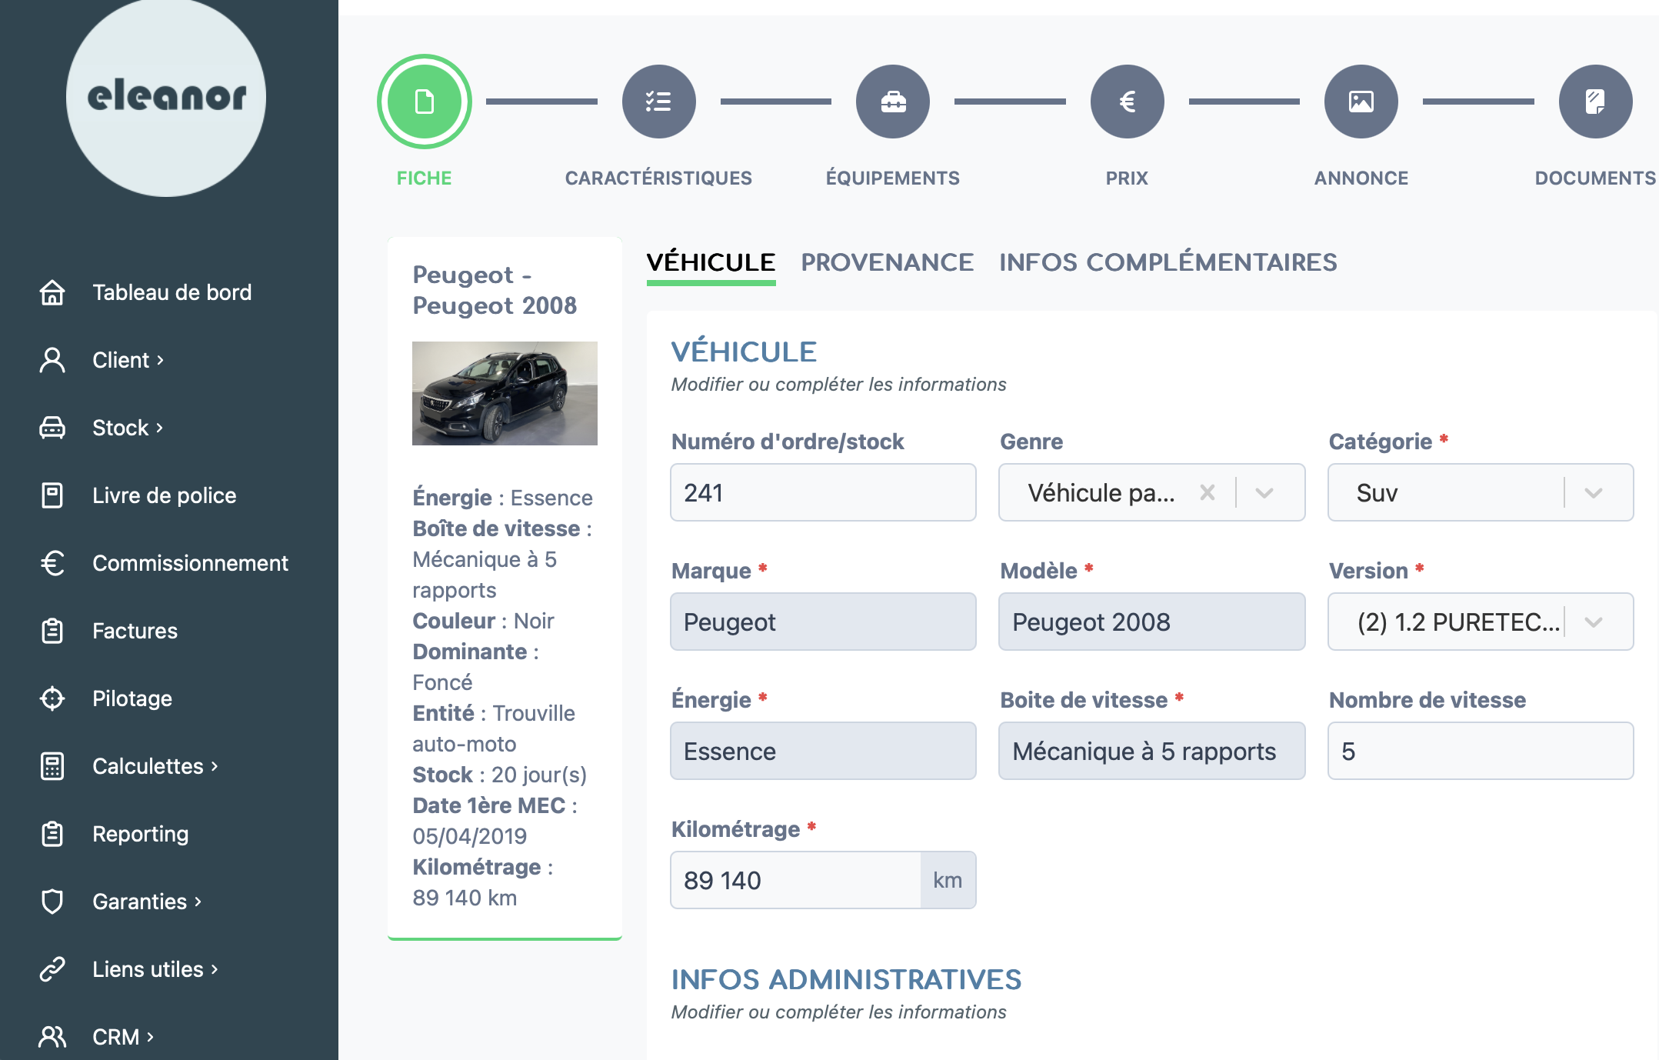Click the Prix step label
Screen dimensions: 1659x1060
coord(1127,178)
